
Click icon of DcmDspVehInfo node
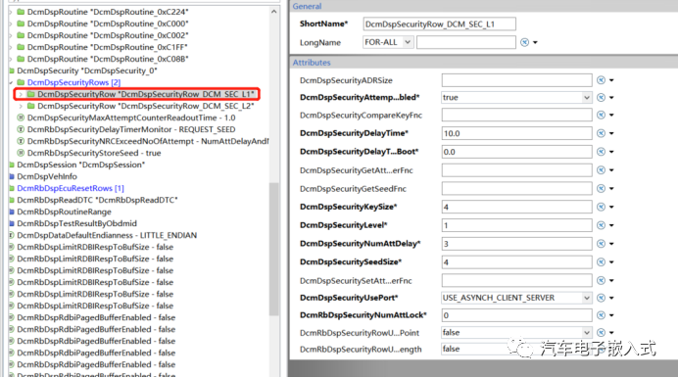[x=12, y=176]
